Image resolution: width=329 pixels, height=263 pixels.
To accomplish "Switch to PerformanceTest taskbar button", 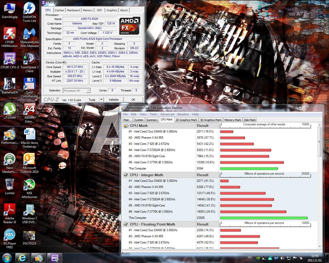I will (x=39, y=258).
